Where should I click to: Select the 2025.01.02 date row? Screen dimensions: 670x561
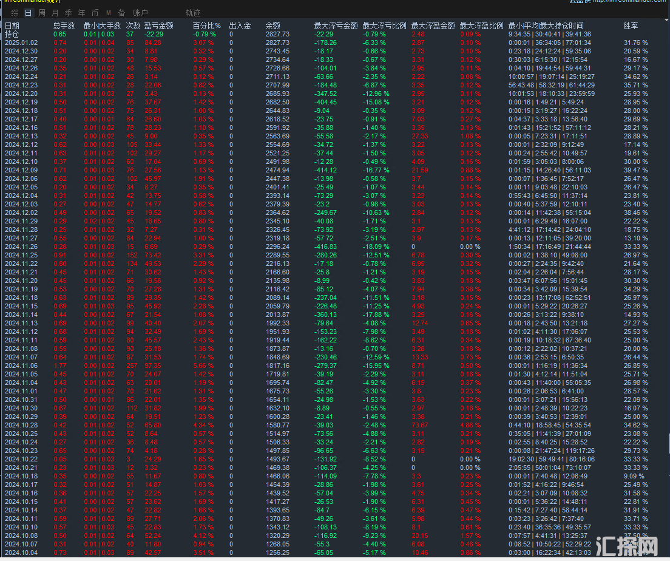21,43
